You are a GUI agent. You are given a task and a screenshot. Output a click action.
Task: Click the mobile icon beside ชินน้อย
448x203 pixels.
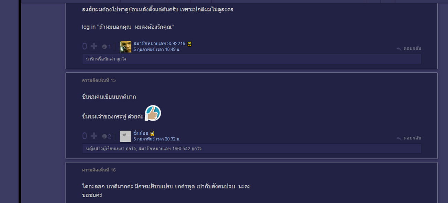click(x=152, y=134)
